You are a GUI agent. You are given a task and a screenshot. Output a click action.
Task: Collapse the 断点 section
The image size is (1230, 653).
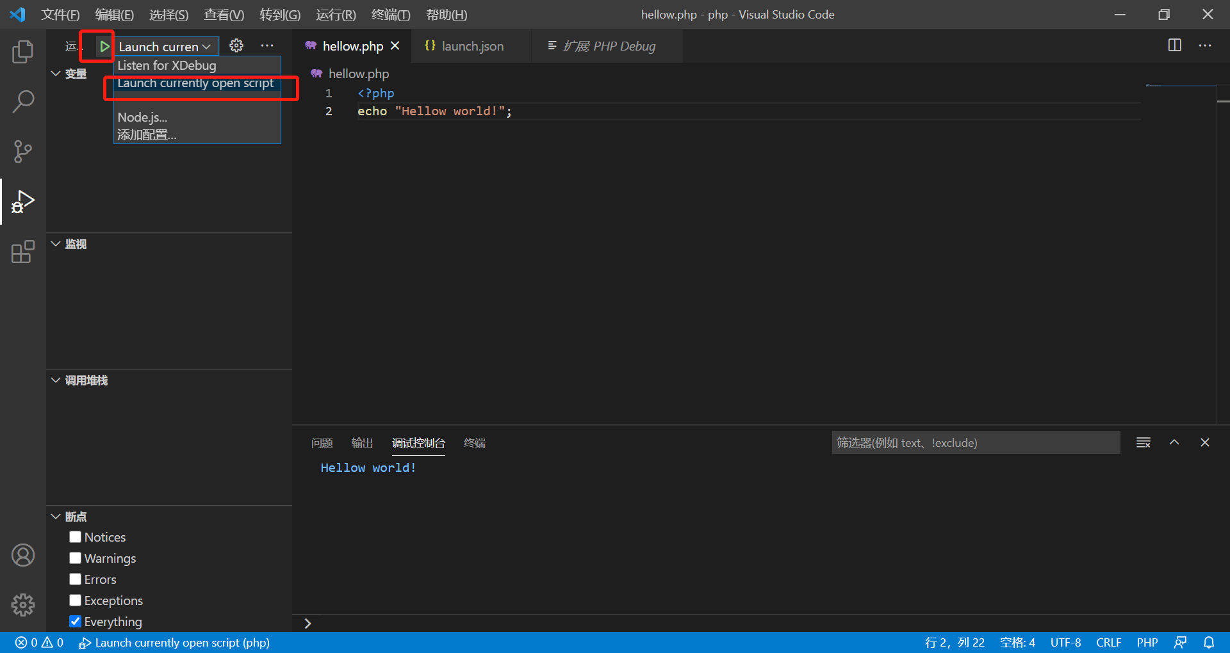click(56, 517)
